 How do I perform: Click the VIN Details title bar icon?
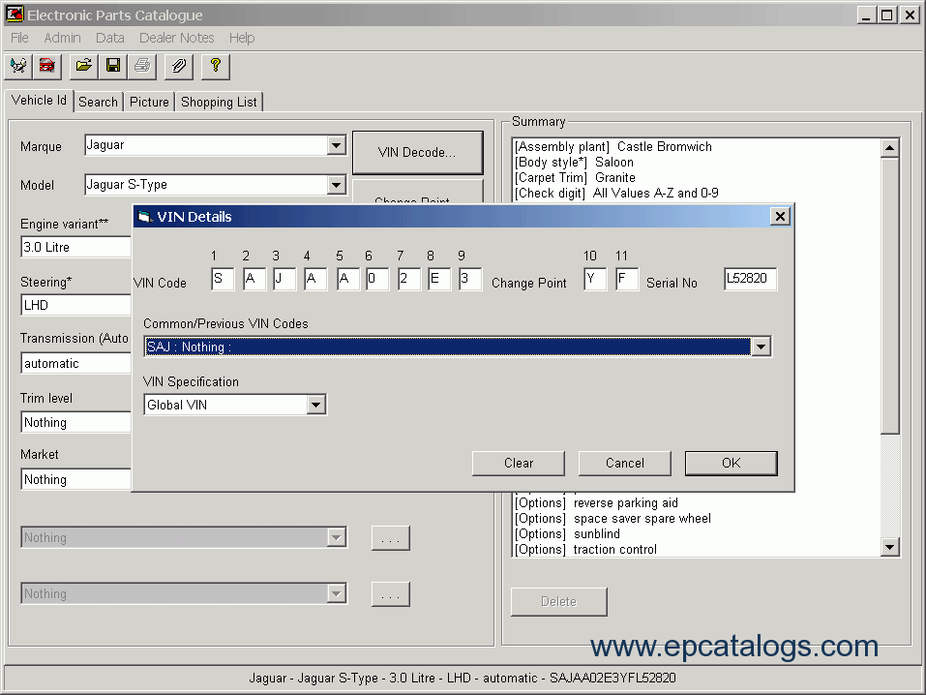tap(145, 217)
